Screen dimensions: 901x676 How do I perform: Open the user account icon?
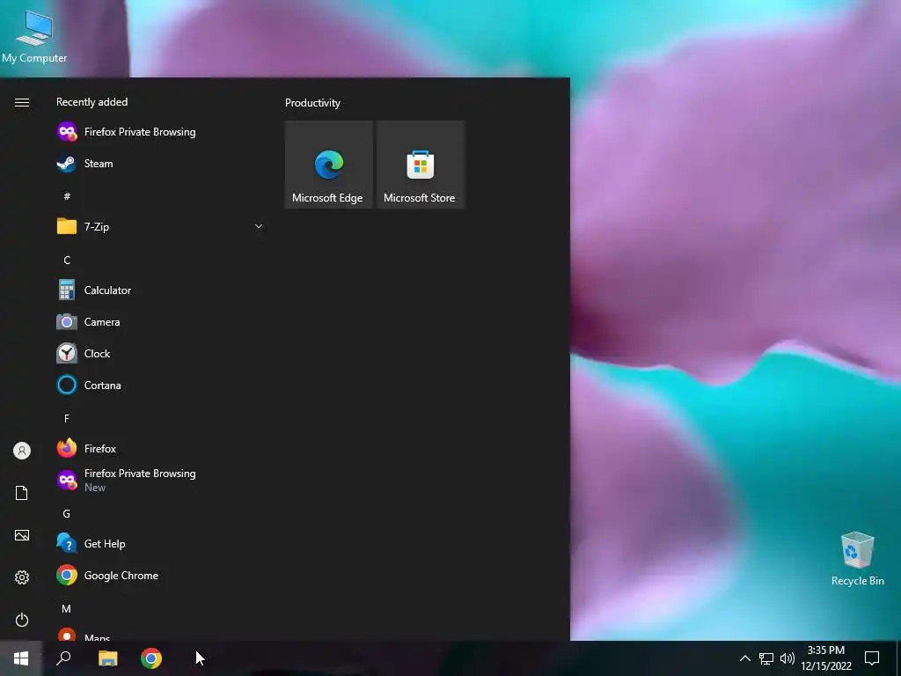pyautogui.click(x=22, y=451)
